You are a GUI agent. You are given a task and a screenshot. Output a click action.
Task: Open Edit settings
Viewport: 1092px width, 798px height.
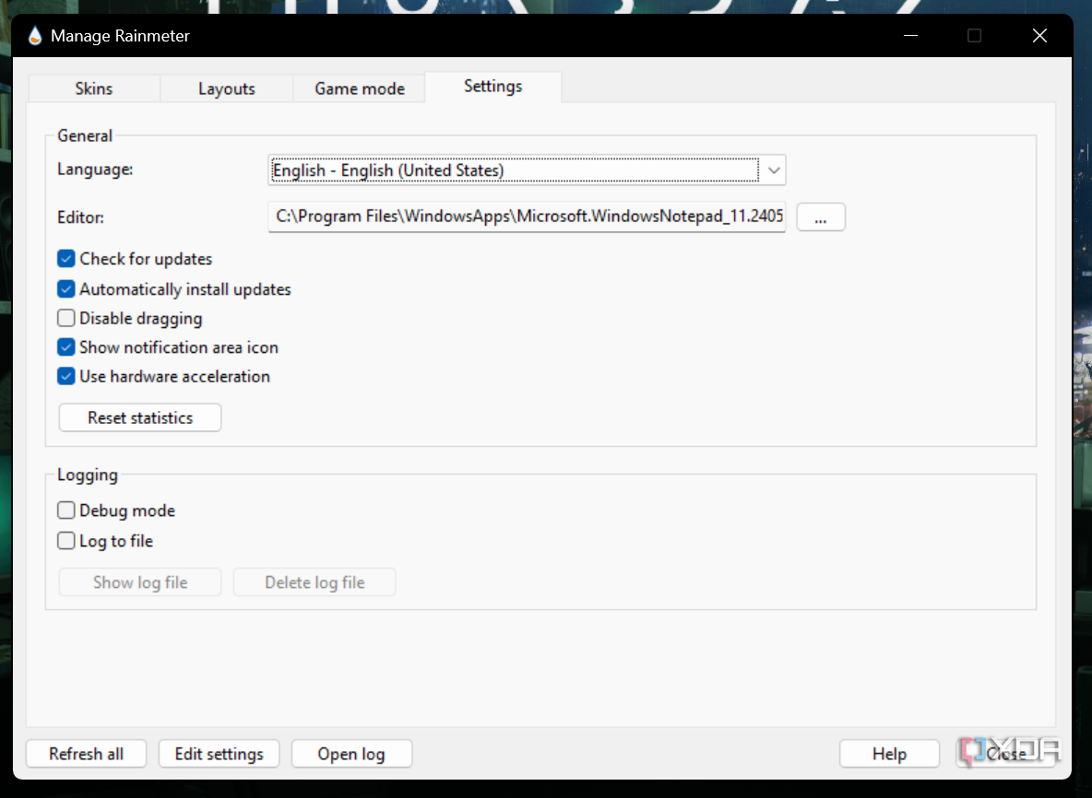[x=219, y=754]
